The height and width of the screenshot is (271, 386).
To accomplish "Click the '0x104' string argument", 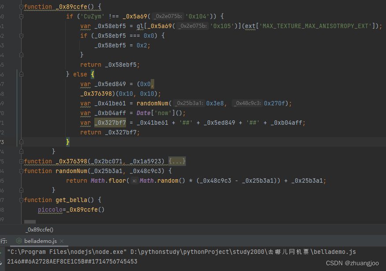I will 198,16.
